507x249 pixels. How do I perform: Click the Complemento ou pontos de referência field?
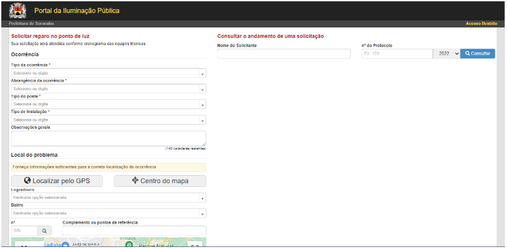point(134,231)
